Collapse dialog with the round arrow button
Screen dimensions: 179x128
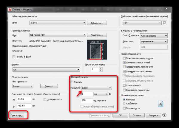(164, 115)
